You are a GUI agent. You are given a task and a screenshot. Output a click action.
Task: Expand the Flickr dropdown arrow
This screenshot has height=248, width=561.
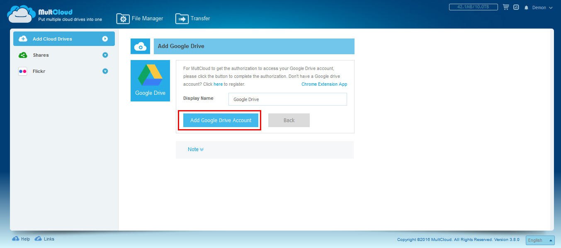pyautogui.click(x=105, y=71)
